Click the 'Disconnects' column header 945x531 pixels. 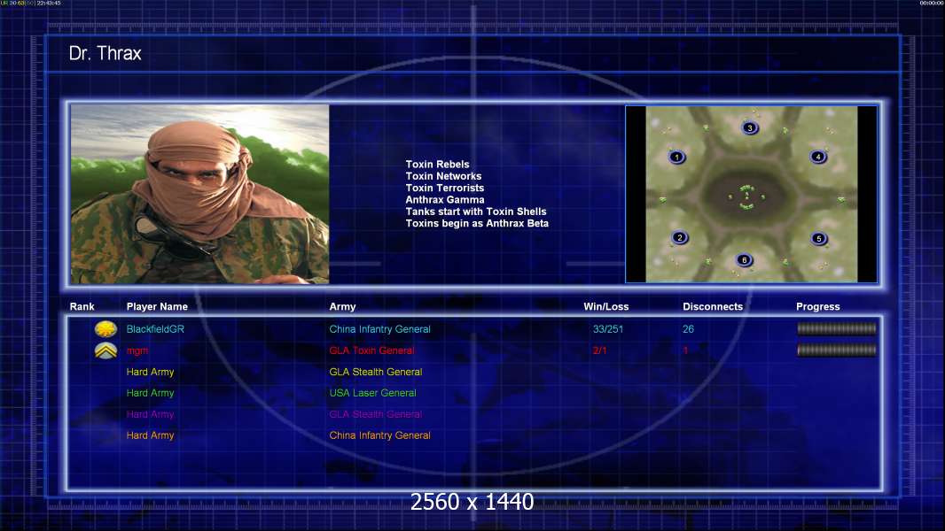coord(713,307)
